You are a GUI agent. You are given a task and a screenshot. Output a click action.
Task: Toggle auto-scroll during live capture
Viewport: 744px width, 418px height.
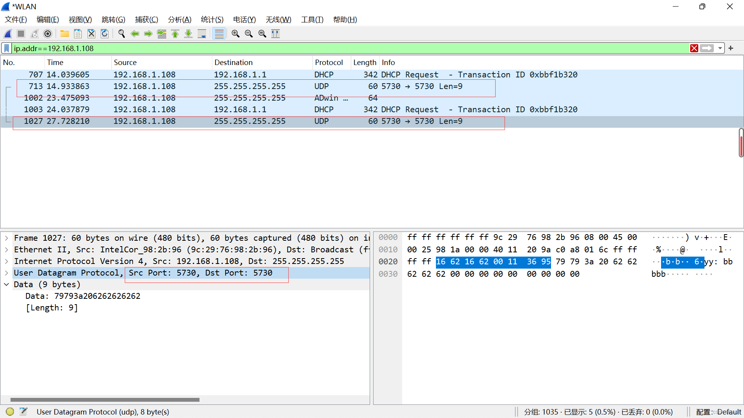pyautogui.click(x=202, y=34)
